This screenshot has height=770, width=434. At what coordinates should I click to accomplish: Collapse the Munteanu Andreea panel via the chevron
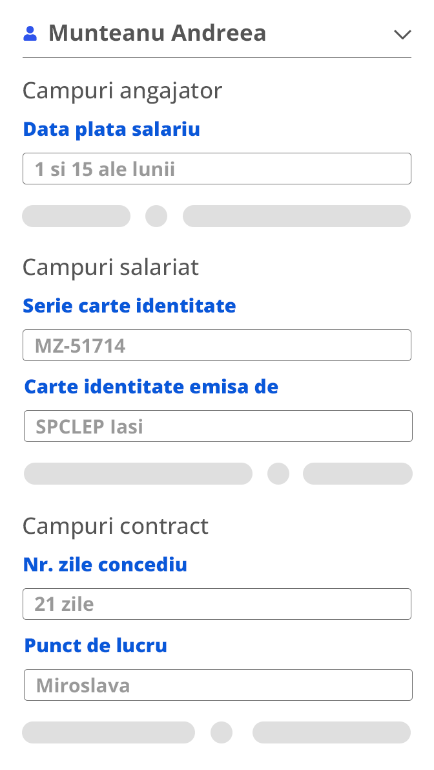pos(403,34)
